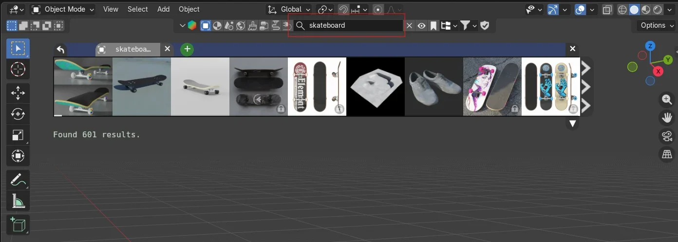Open viewport shading options dropdown
Screen dimensions: 678x242
(670, 9)
